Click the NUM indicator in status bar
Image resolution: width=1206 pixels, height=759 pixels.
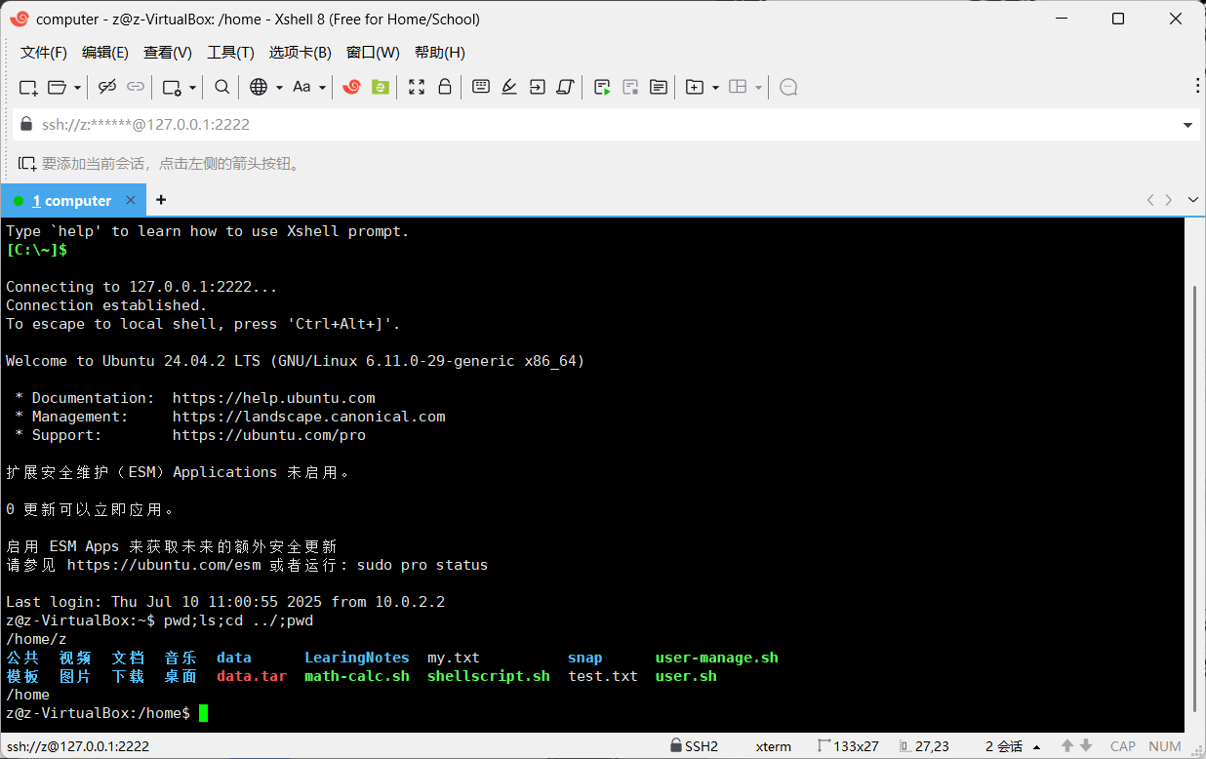click(1165, 746)
